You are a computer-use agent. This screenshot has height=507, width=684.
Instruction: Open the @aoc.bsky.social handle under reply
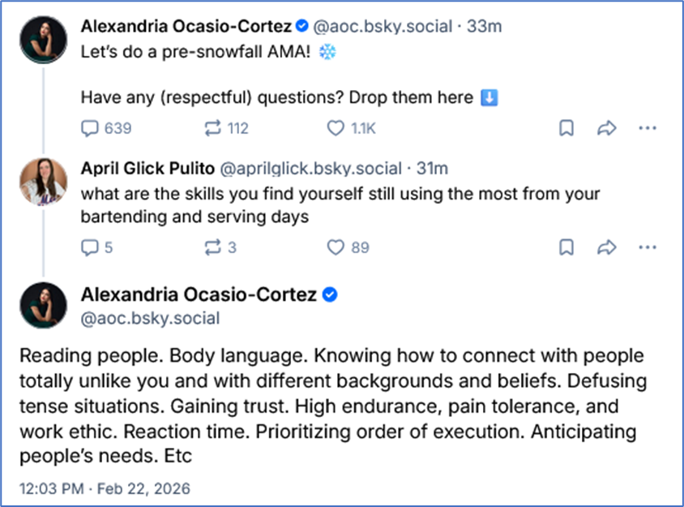(x=150, y=318)
